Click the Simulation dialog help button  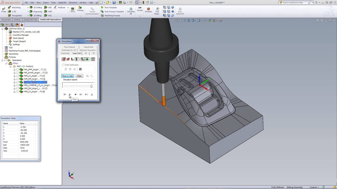pyautogui.click(x=88, y=41)
